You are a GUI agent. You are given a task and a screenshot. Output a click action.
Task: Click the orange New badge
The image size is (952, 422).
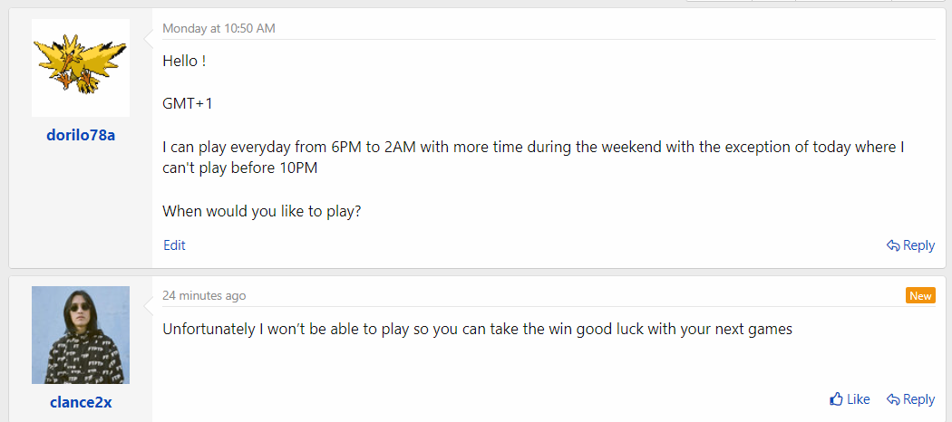click(920, 296)
